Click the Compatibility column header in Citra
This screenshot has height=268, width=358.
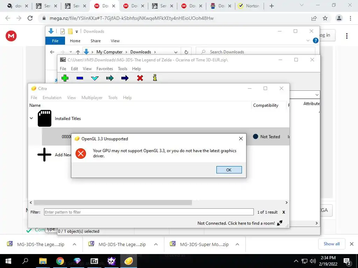266,105
